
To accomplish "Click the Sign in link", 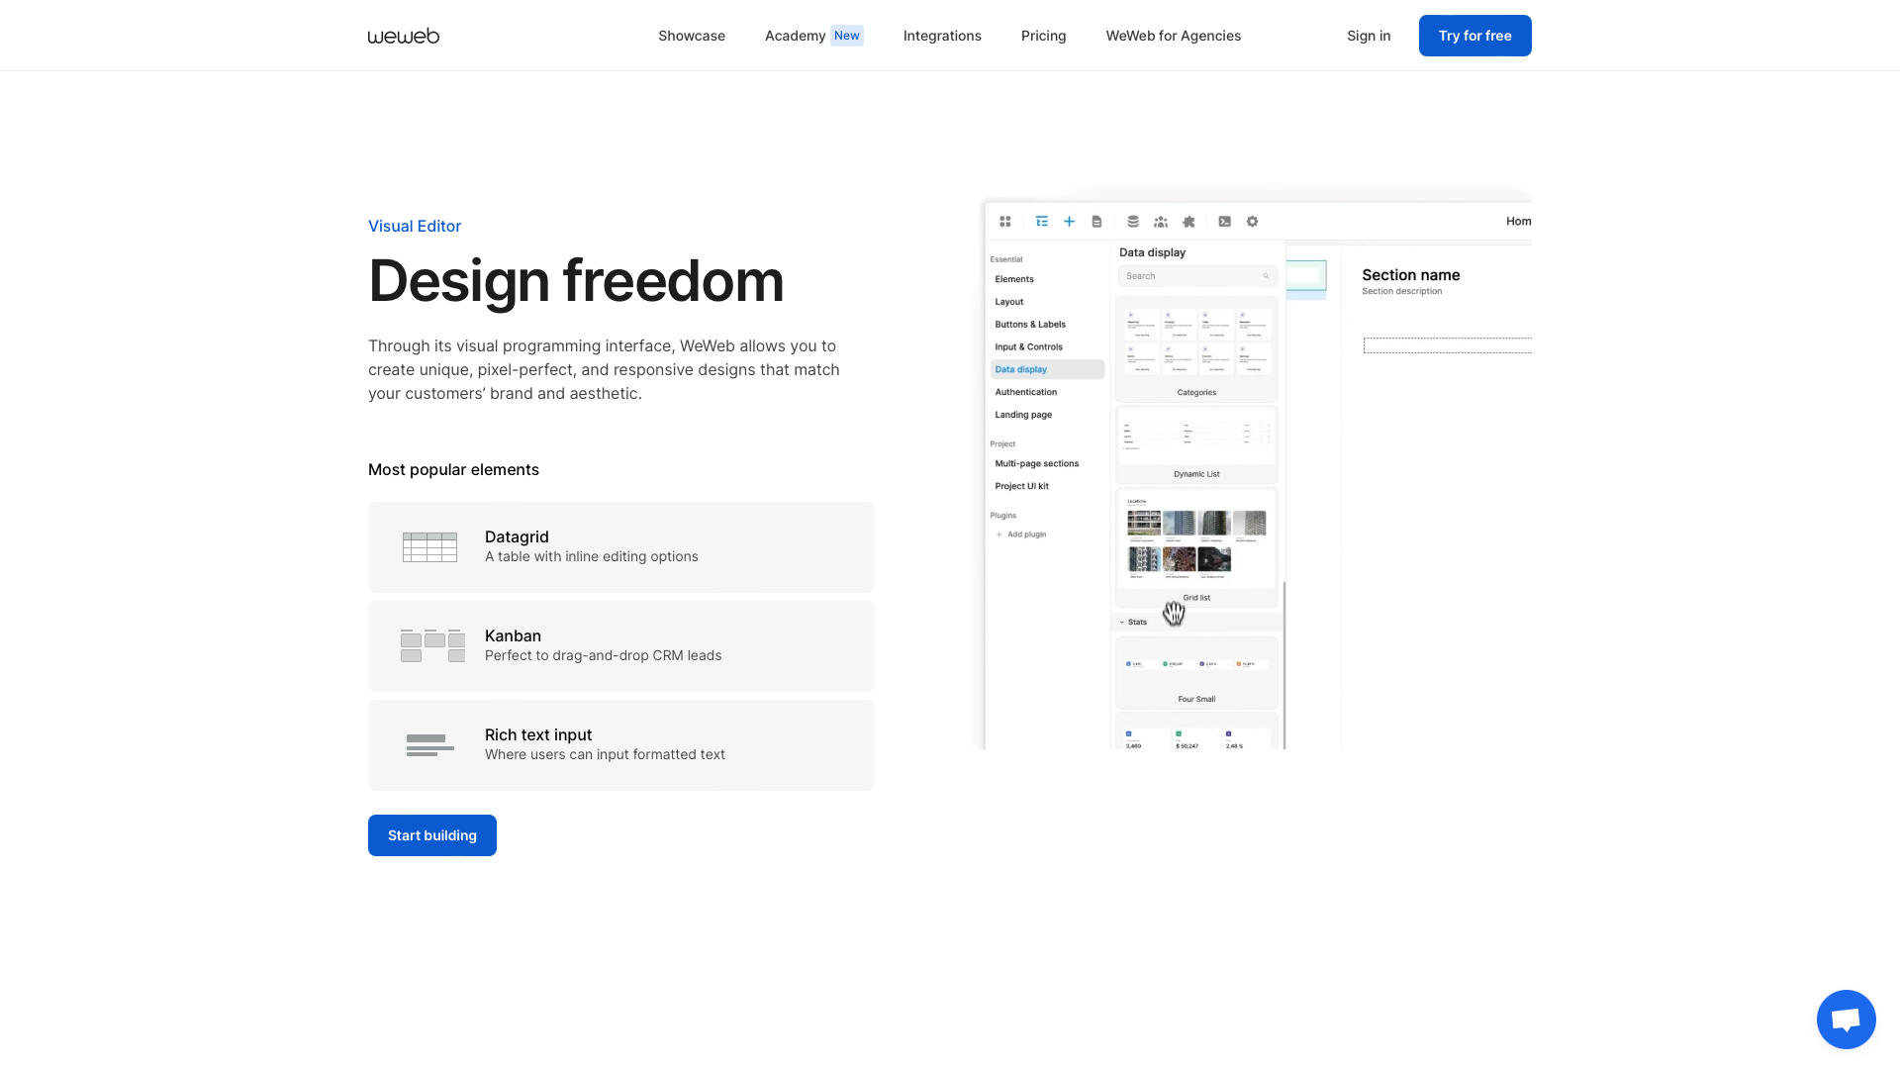I will pos(1369,36).
